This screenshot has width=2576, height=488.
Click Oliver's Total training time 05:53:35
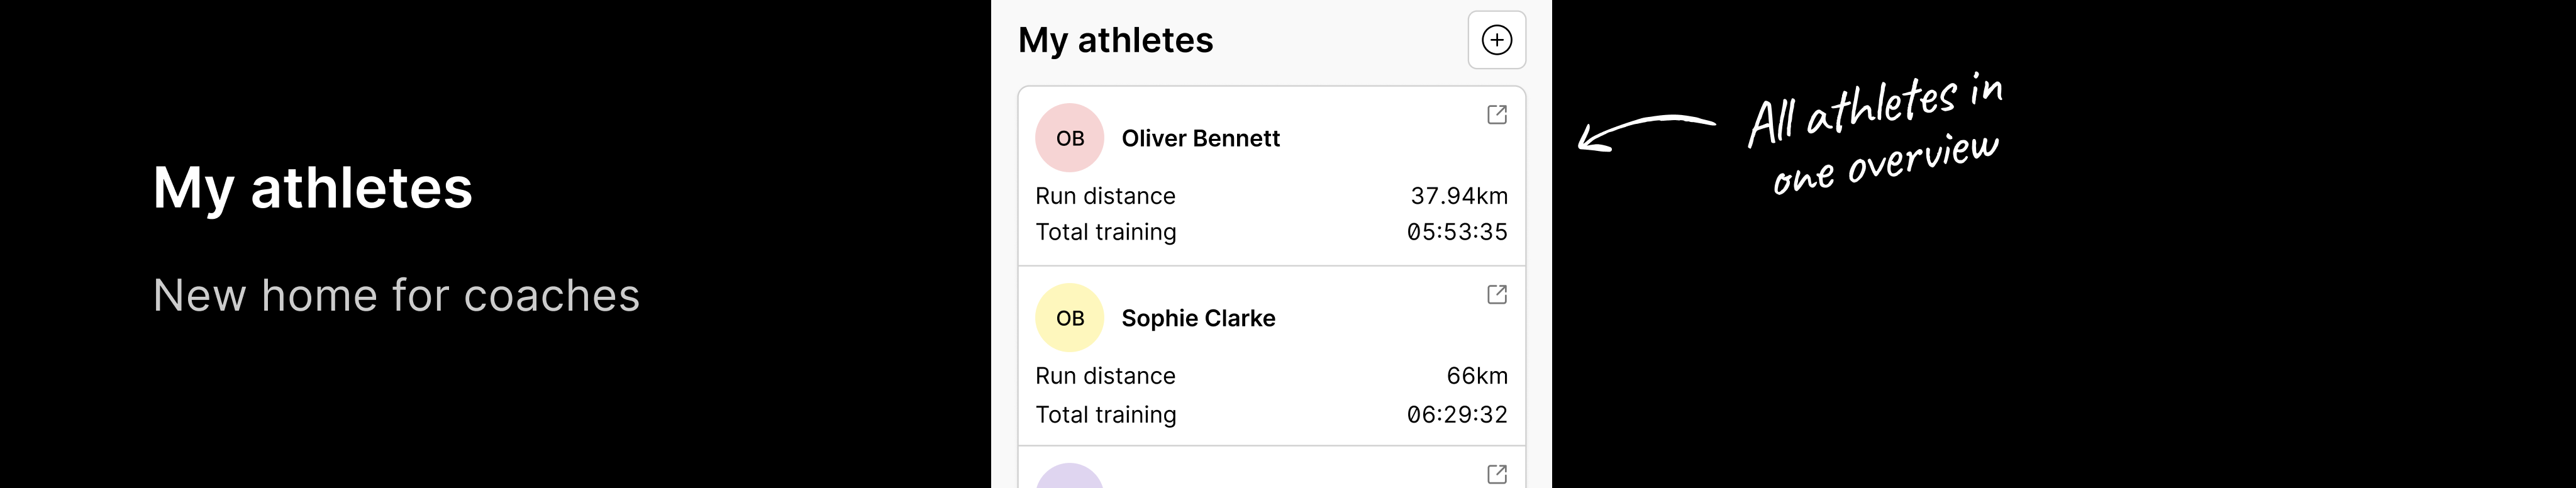(1456, 232)
